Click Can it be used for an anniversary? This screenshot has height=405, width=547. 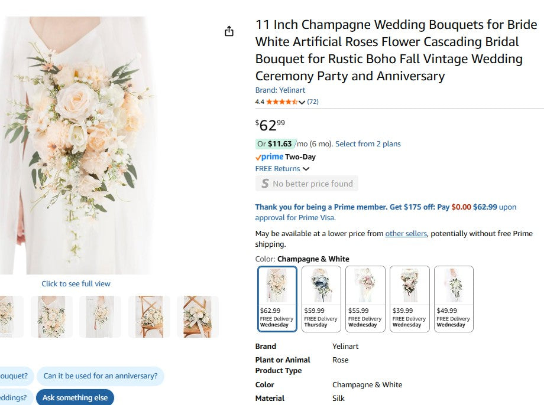101,376
